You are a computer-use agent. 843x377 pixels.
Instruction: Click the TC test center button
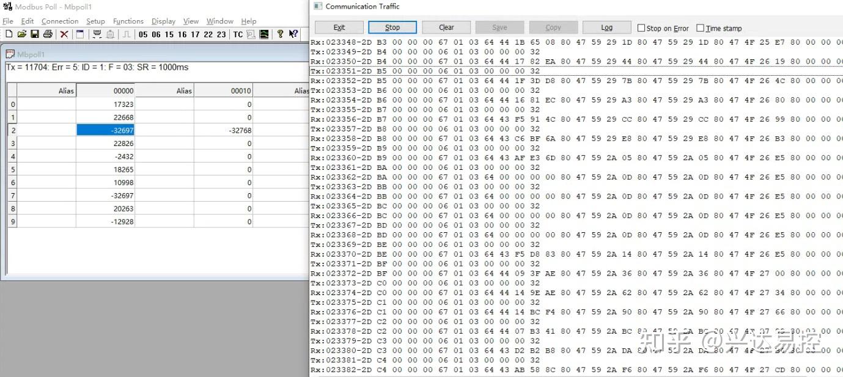(238, 34)
